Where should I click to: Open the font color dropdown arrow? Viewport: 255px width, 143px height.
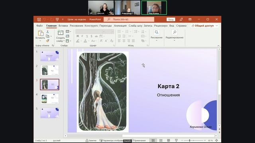(x=88, y=41)
